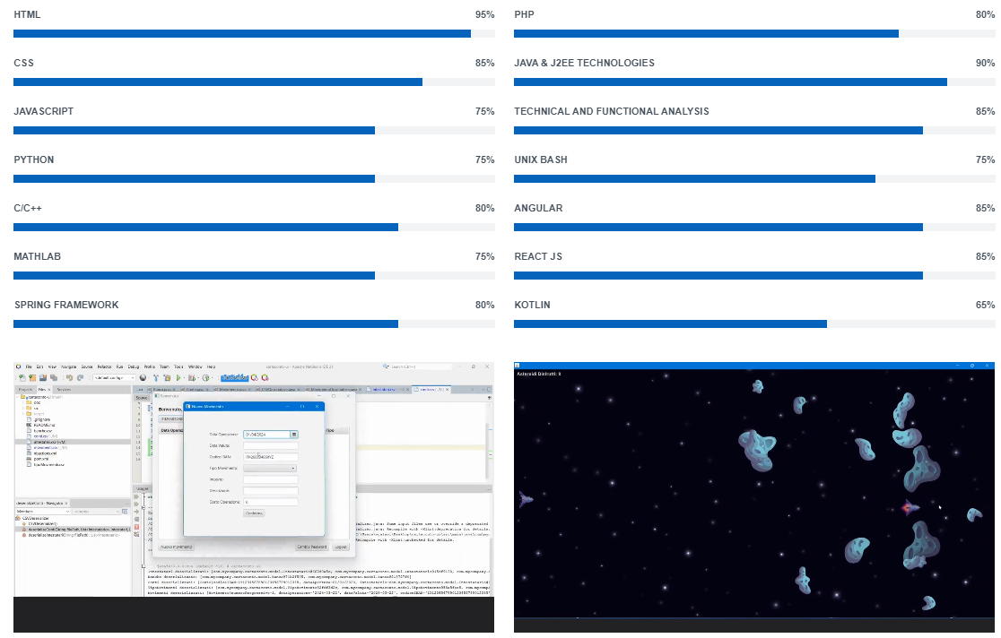Open the calendar picker beside Data Operazione
This screenshot has height=638, width=1001.
[293, 434]
